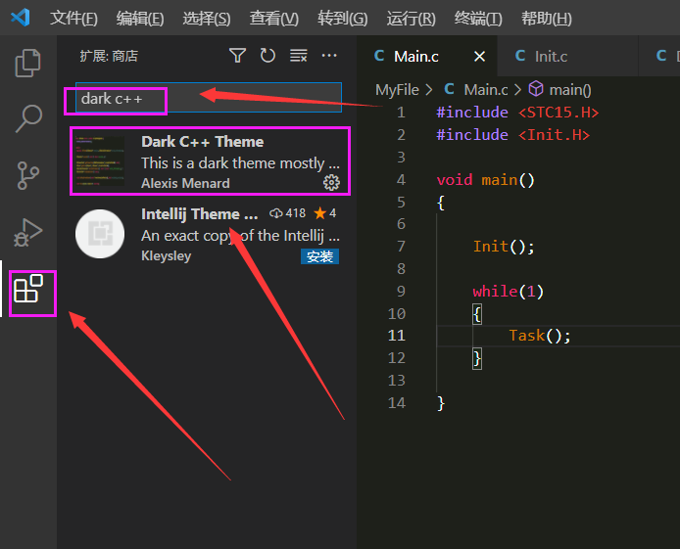Click the Intellij Theme extension logo
This screenshot has width=680, height=549.
click(x=100, y=234)
